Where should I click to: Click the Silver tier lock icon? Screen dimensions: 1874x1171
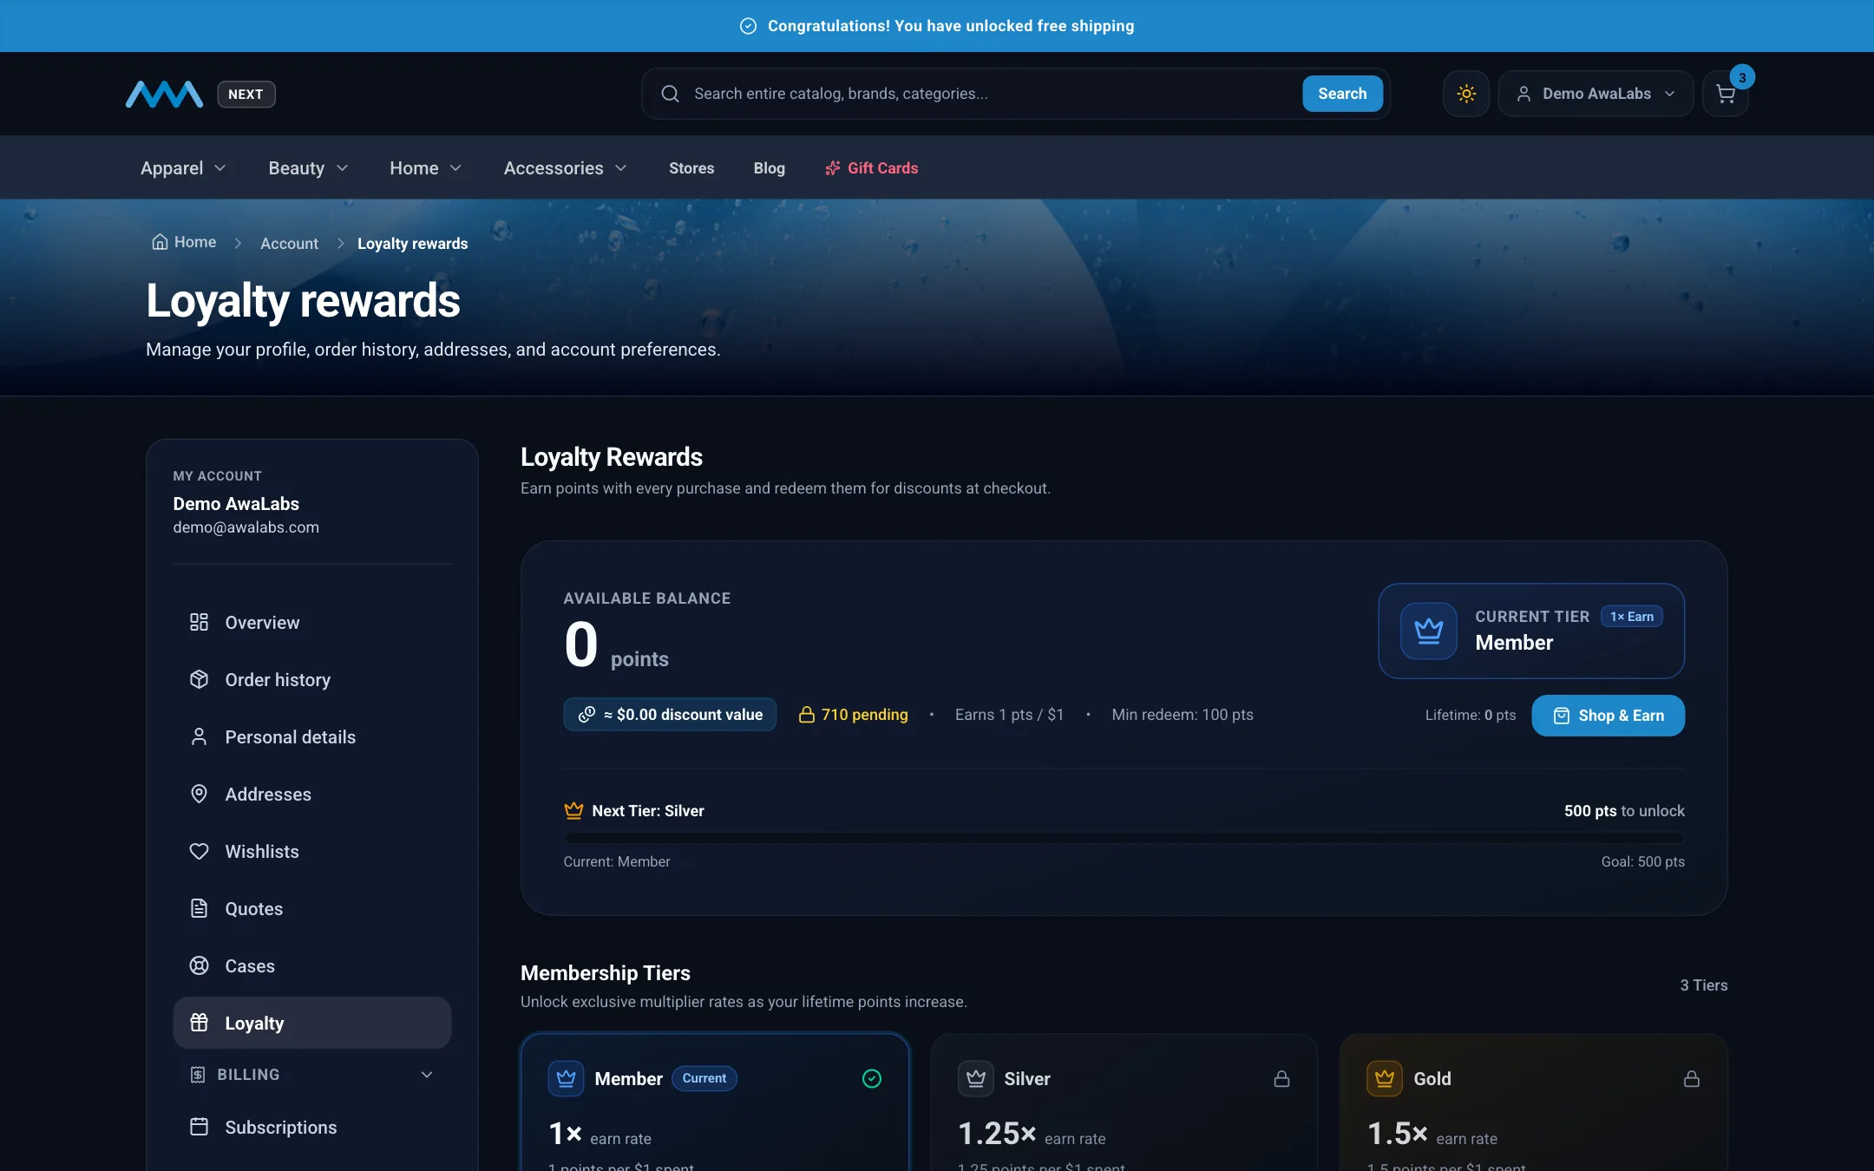[1281, 1079]
